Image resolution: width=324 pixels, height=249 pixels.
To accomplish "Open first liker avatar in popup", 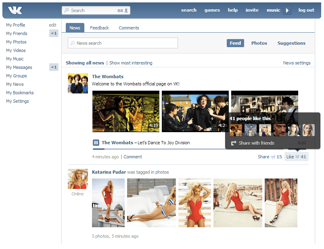I will tap(236, 130).
